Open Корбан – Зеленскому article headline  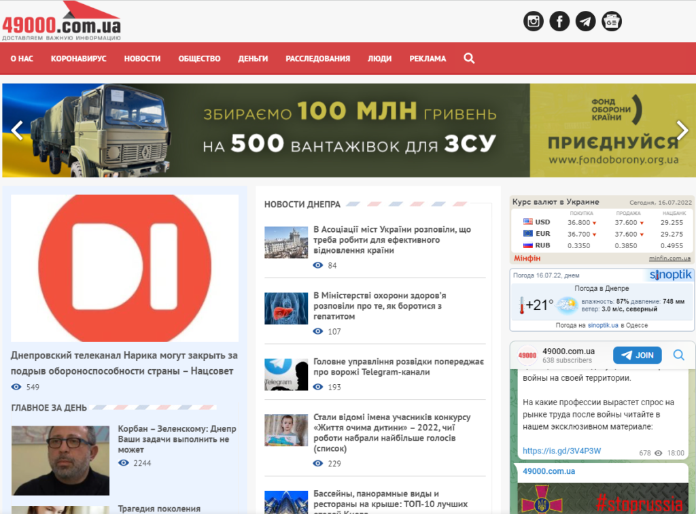pyautogui.click(x=177, y=439)
